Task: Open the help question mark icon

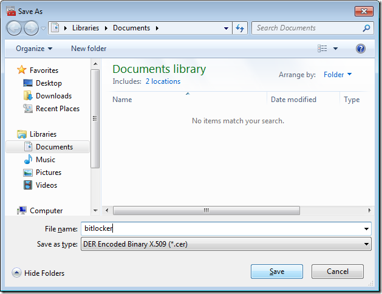Action: point(361,49)
